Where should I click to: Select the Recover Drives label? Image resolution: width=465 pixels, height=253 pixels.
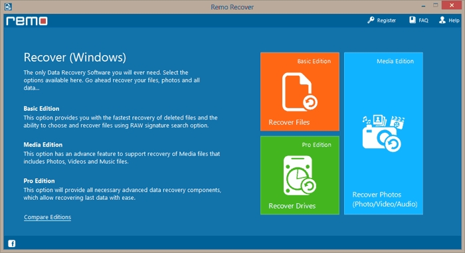pos(292,206)
